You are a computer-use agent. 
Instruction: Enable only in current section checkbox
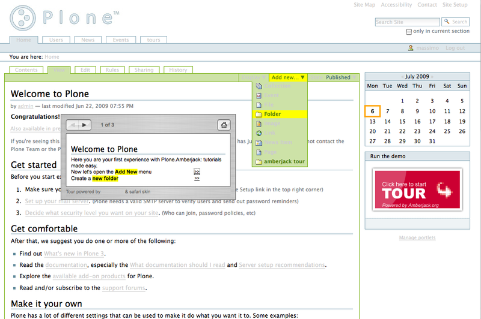[x=409, y=32]
